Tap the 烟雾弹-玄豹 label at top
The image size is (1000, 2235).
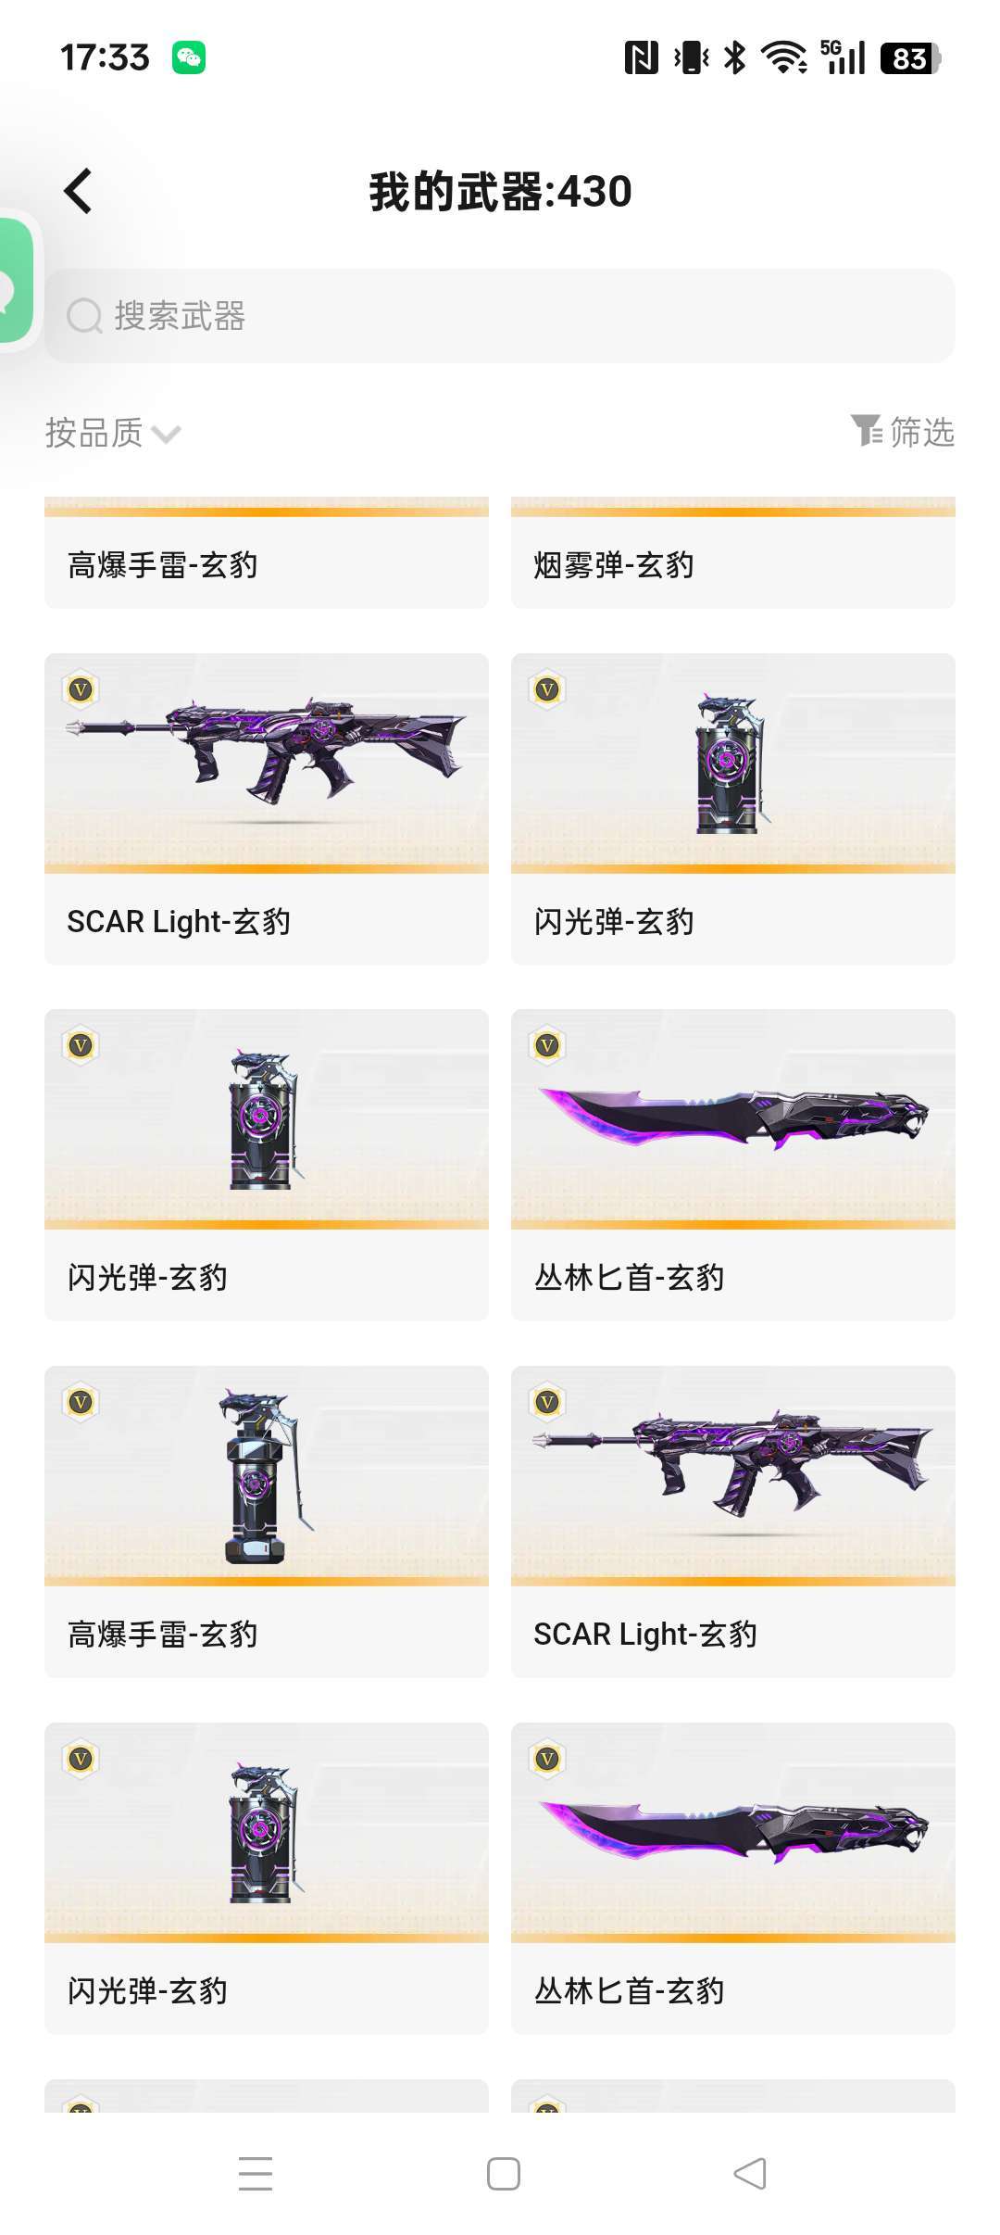pos(614,564)
